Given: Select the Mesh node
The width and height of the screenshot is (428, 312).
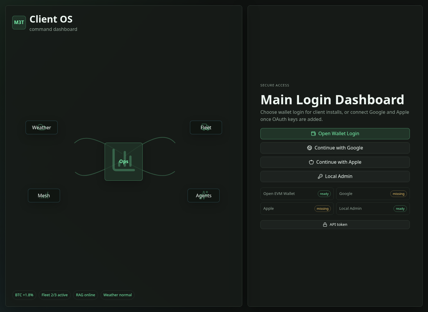Looking at the screenshot, I should click(44, 195).
